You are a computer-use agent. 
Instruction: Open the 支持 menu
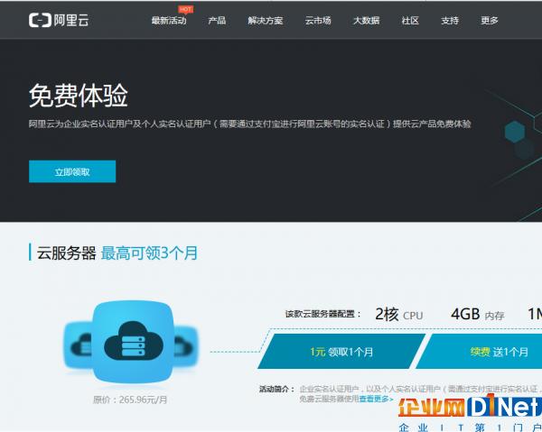[450, 21]
